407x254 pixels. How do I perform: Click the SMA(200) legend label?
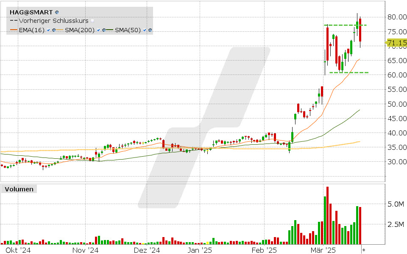click(79, 30)
